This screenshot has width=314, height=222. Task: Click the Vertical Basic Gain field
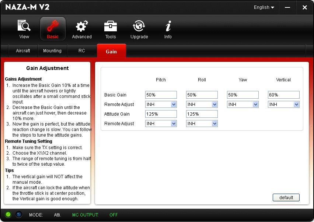tap(283, 95)
